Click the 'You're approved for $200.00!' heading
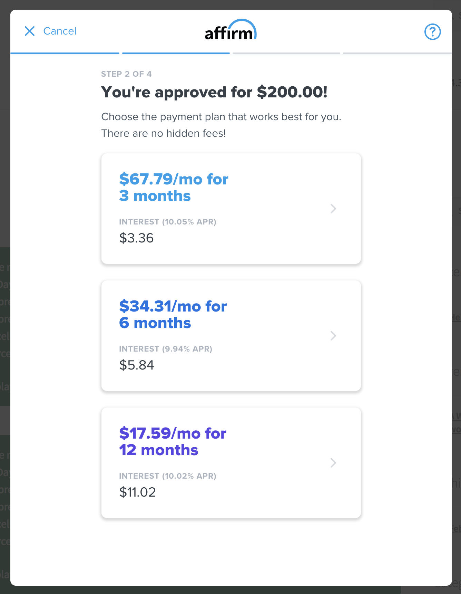This screenshot has height=594, width=461. pyautogui.click(x=214, y=92)
